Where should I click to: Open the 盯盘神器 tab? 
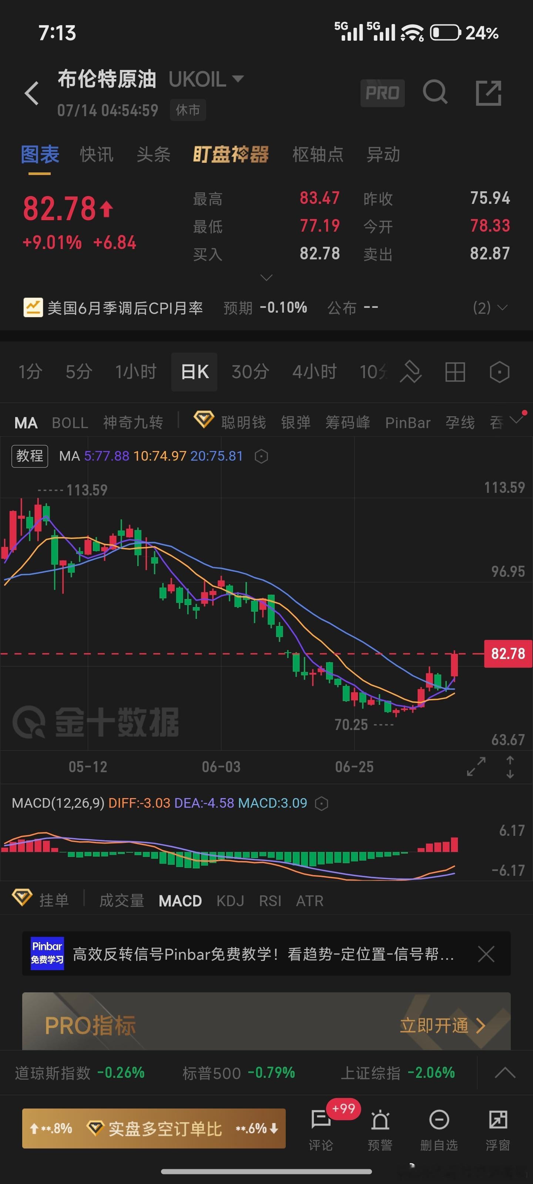tap(231, 154)
